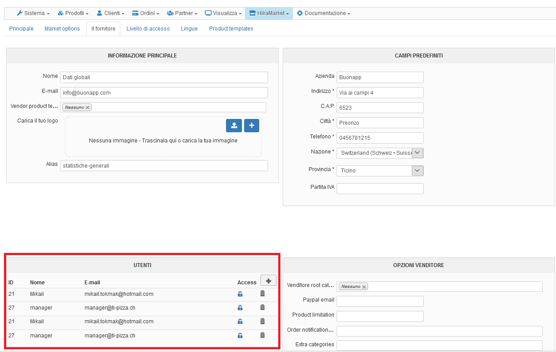The image size is (556, 352).
Task: Open the Sistema menu
Action: tap(33, 13)
